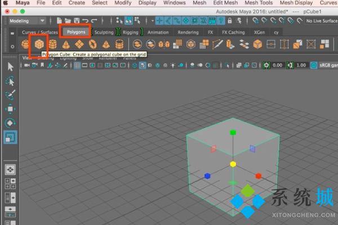Click the Maya application menu
Viewport: 338px width, 225px height.
point(23,3)
